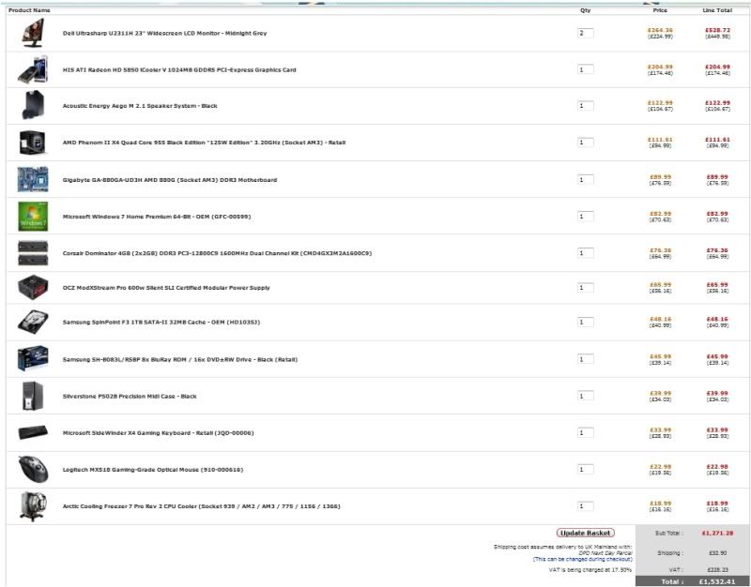
Task: Open the Silverstone PS02B case image
Action: [33, 396]
